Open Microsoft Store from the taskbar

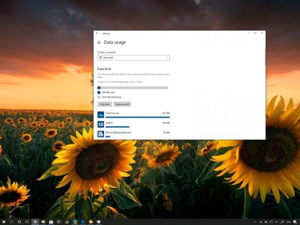coord(51,222)
